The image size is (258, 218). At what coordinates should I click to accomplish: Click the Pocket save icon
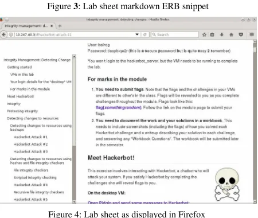pyautogui.click(x=241, y=34)
